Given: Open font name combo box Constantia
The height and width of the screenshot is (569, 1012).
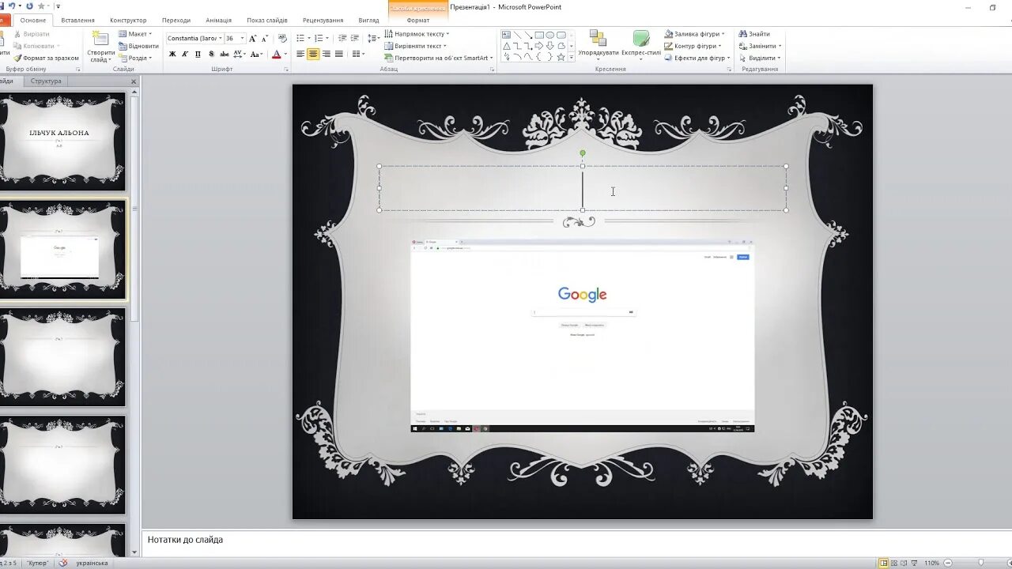Looking at the screenshot, I should [x=195, y=38].
